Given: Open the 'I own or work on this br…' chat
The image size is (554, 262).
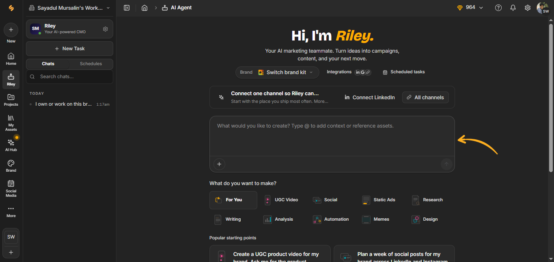Looking at the screenshot, I should [69, 104].
